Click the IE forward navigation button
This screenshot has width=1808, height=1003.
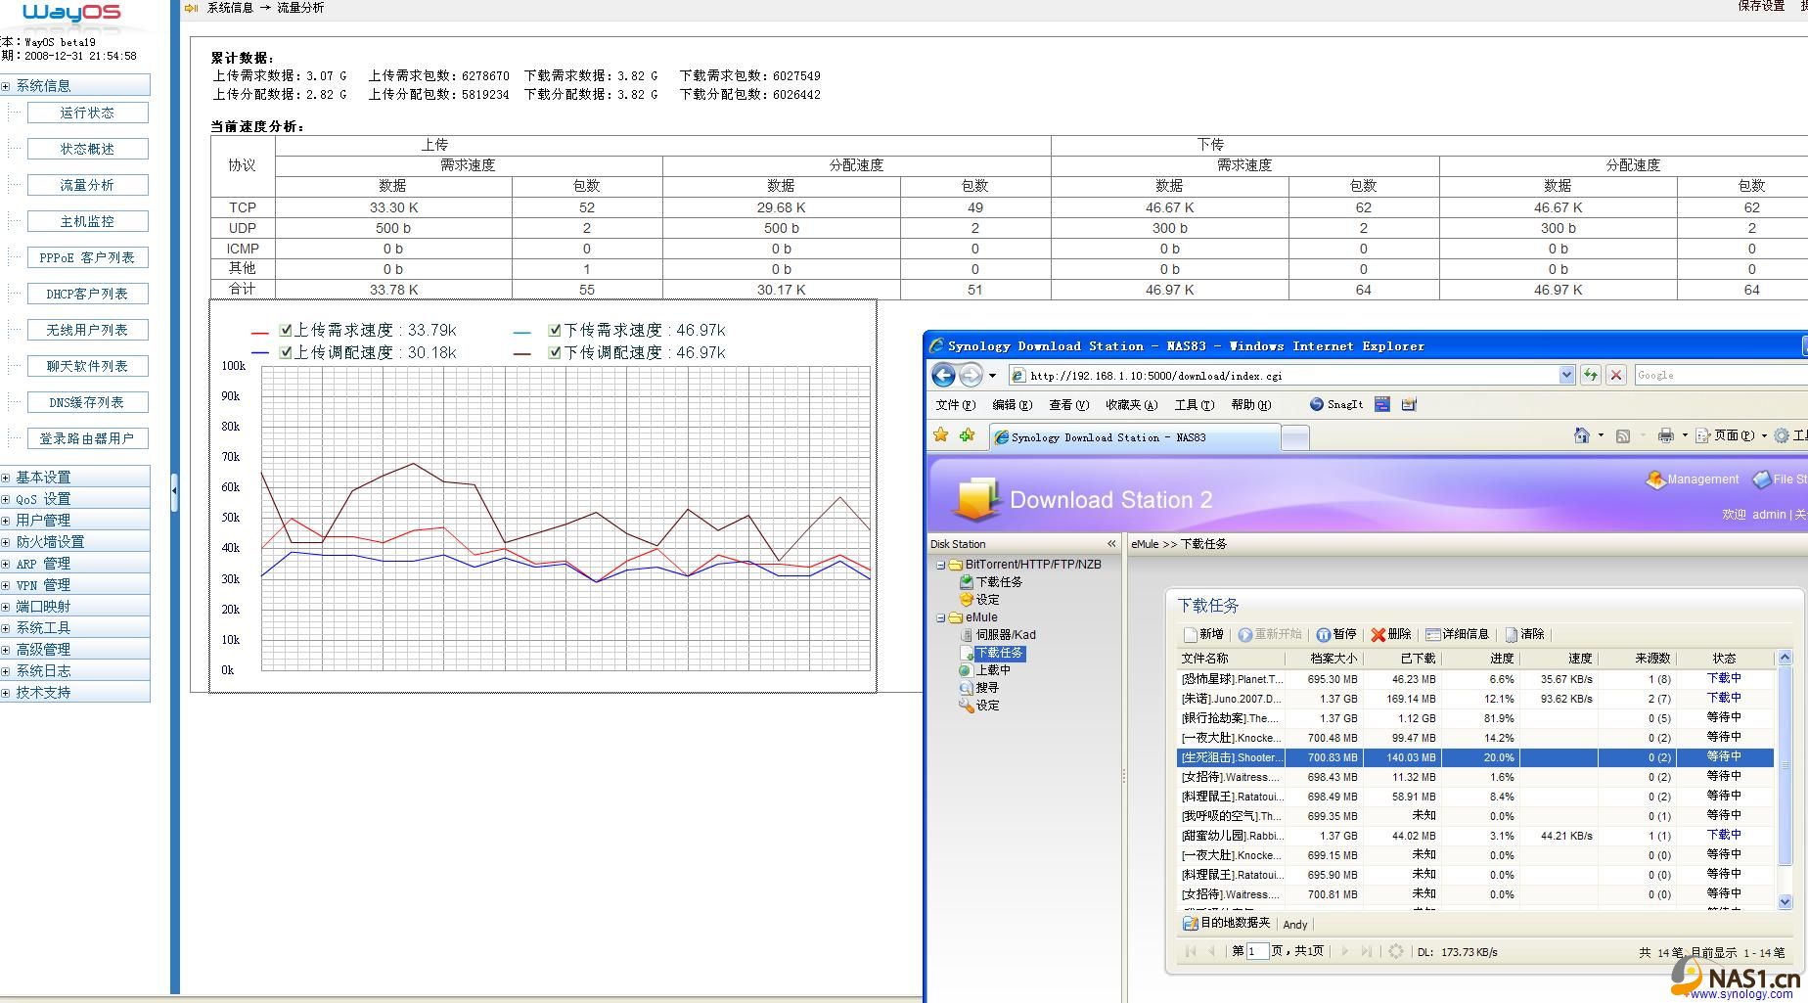(x=970, y=375)
